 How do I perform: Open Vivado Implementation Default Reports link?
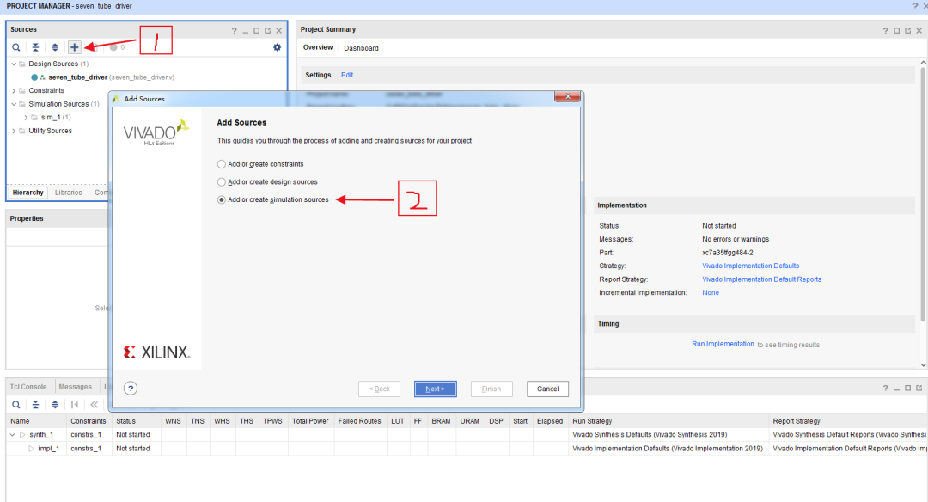pyautogui.click(x=761, y=279)
